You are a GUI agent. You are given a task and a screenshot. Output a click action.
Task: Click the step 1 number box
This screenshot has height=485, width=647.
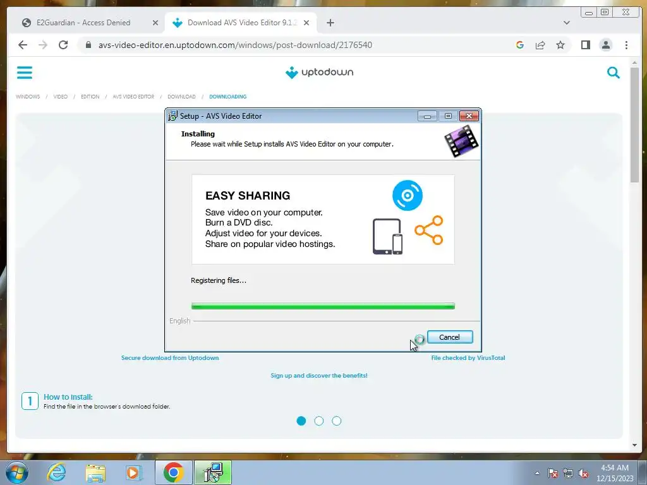(x=30, y=401)
